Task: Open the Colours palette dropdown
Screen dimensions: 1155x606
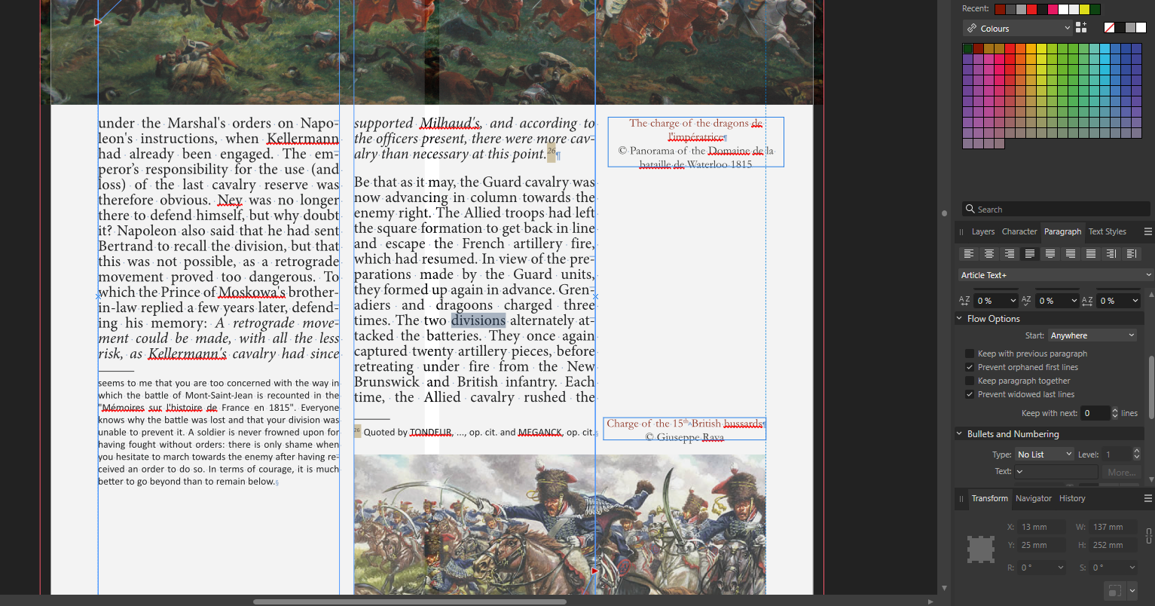Action: (x=1017, y=28)
